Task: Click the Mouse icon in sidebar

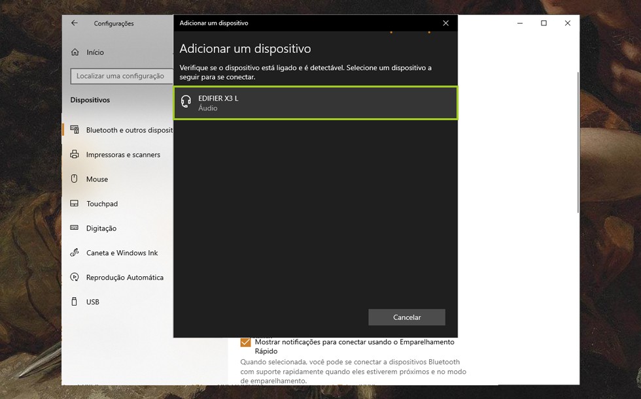Action: pyautogui.click(x=75, y=179)
